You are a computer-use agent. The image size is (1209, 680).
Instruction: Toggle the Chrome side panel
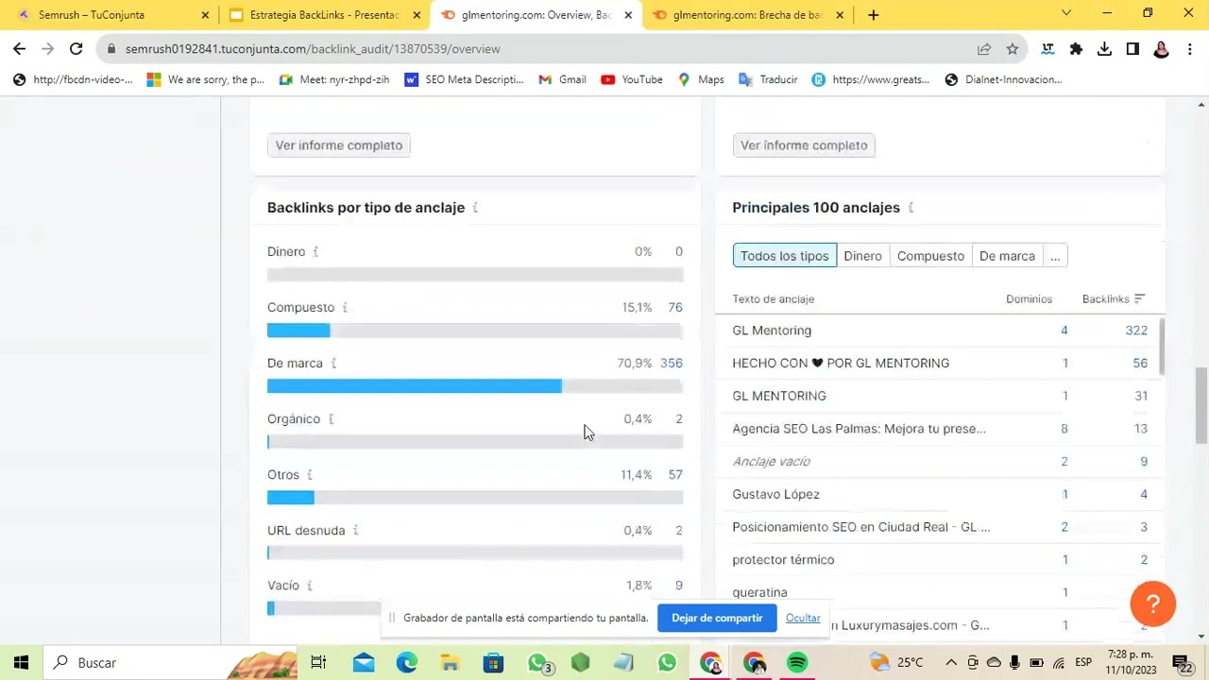click(x=1132, y=49)
